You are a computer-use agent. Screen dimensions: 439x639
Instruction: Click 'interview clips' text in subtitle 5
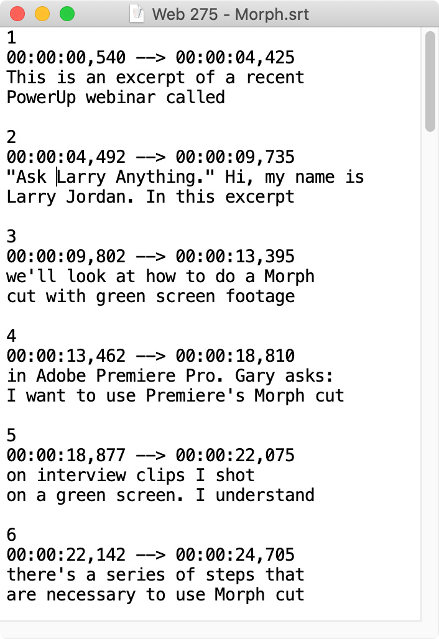(111, 476)
